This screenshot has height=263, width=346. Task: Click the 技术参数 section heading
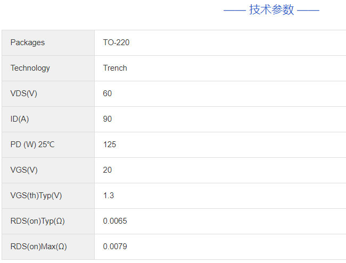(x=271, y=10)
